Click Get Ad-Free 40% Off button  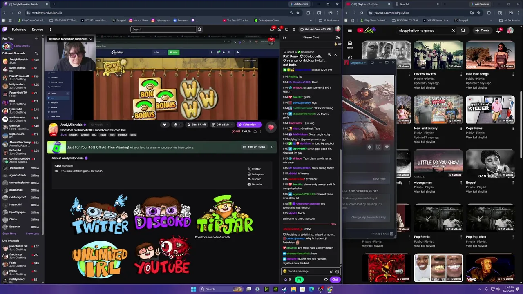pyautogui.click(x=315, y=29)
